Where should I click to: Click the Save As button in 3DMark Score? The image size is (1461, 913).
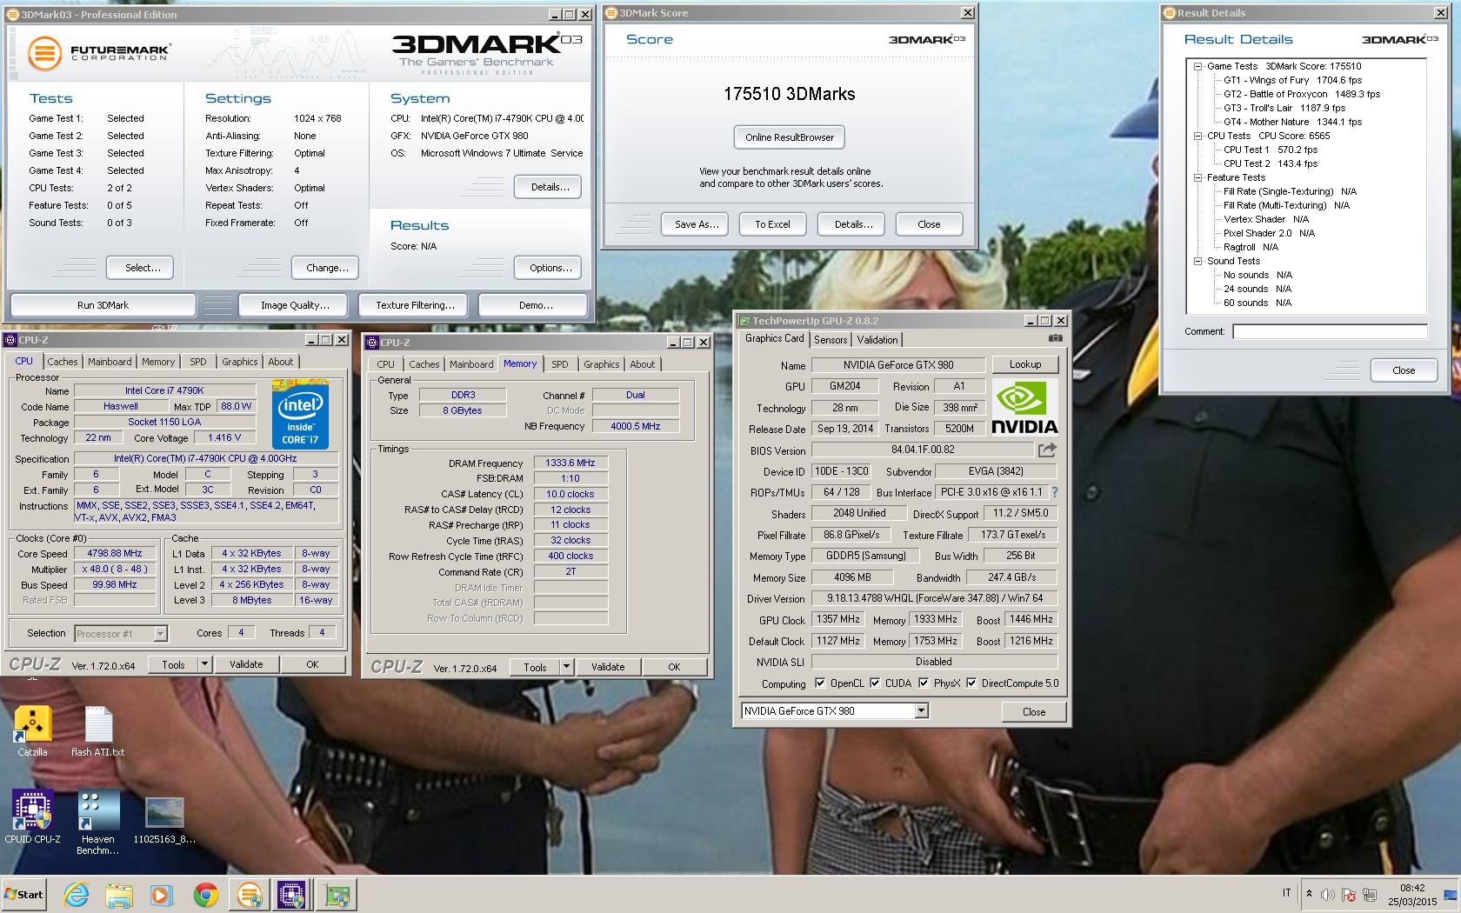tap(697, 224)
